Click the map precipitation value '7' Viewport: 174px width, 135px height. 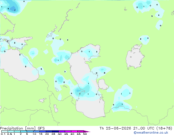(15, 10)
